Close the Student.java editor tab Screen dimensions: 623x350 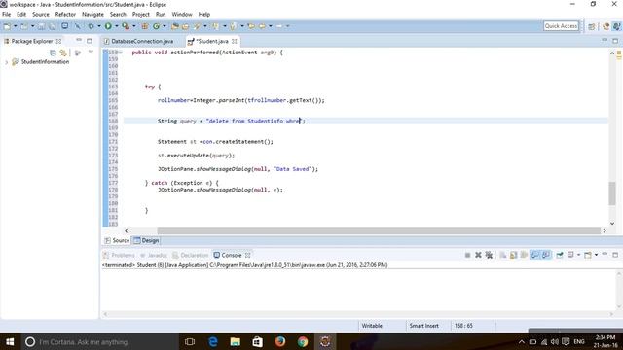pyautogui.click(x=235, y=41)
